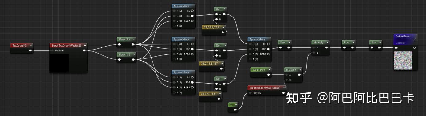Click the TexCoord[0] node output pin

coord(30,51)
